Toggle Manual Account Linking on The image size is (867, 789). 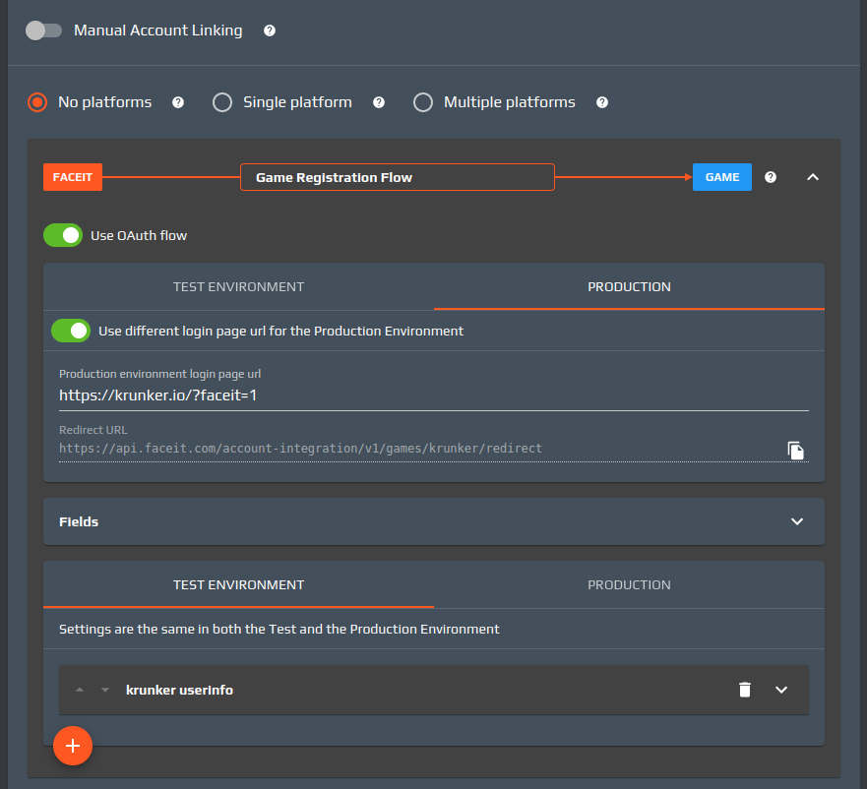coord(43,30)
